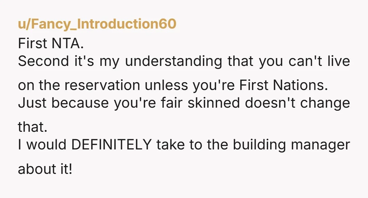Click the word "because" in the comment
Viewport: 368px width, 198px height.
(x=80, y=103)
